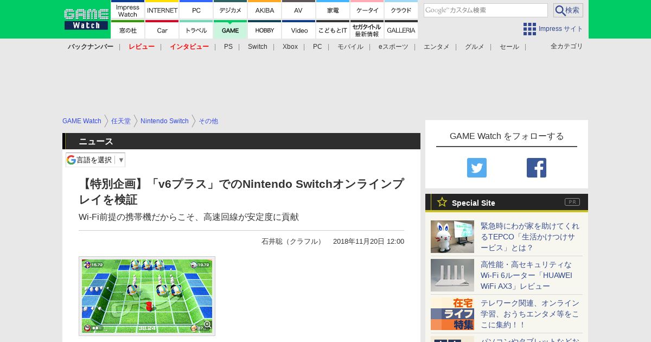Go to 任天堂 breadcrumb
Screen dimensions: 651x342
[x=121, y=121]
